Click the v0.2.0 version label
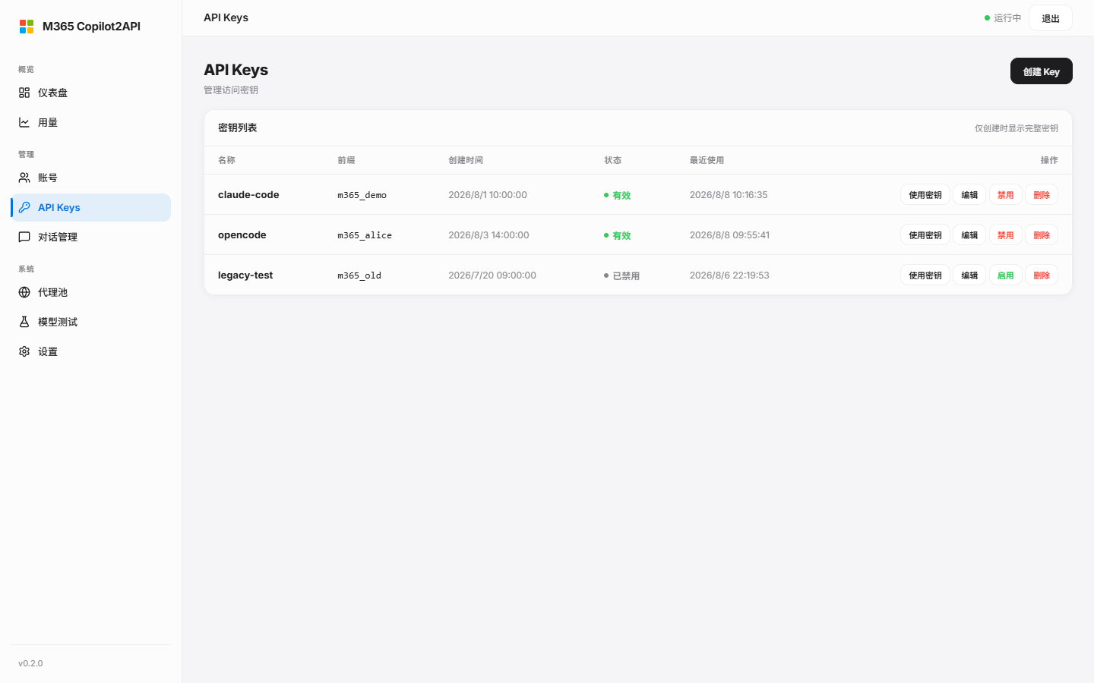The height and width of the screenshot is (683, 1094). point(30,663)
